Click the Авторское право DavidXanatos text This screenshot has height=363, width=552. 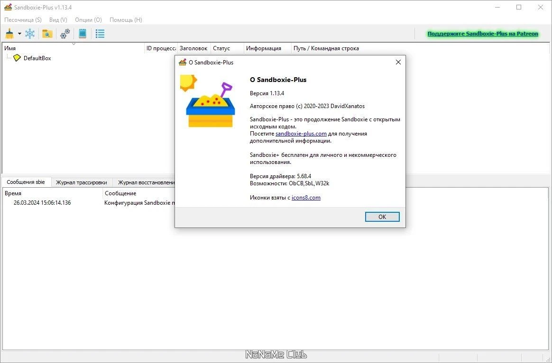pyautogui.click(x=307, y=106)
